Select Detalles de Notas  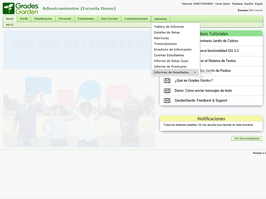pos(167,32)
